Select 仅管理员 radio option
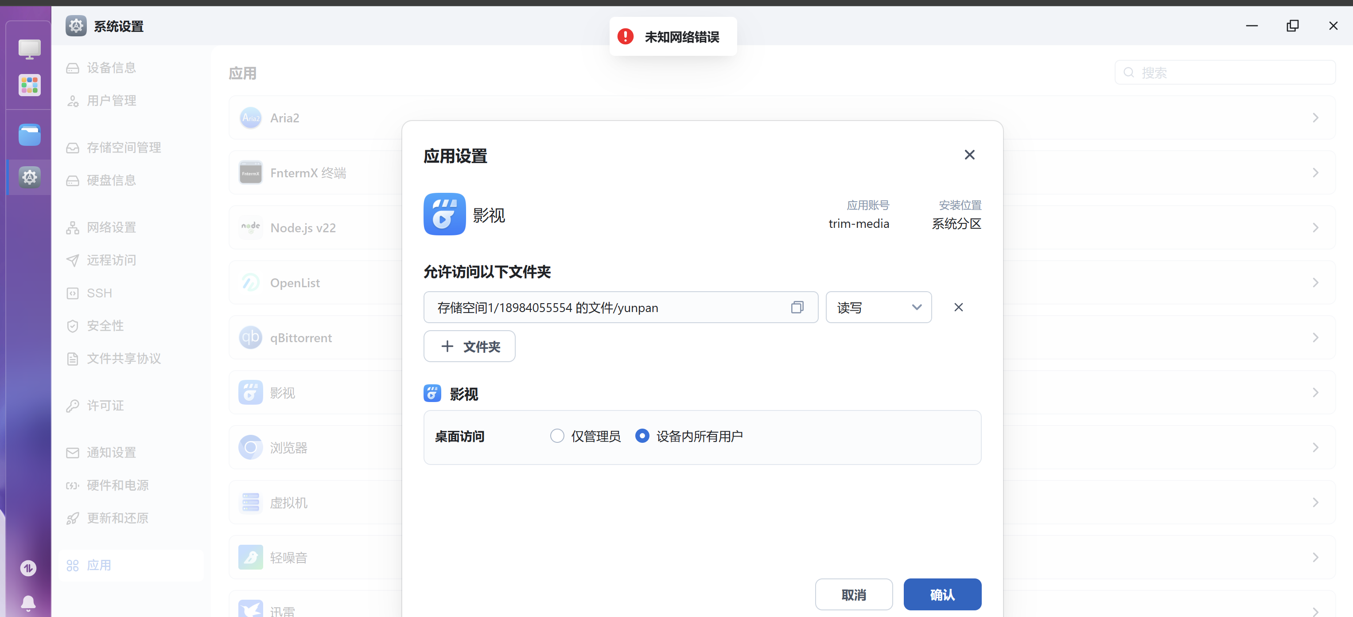Viewport: 1353px width, 617px height. point(557,436)
